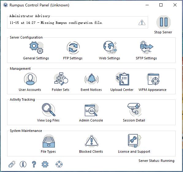Click the "File Types" label
The width and height of the screenshot is (183, 172).
tap(48, 151)
